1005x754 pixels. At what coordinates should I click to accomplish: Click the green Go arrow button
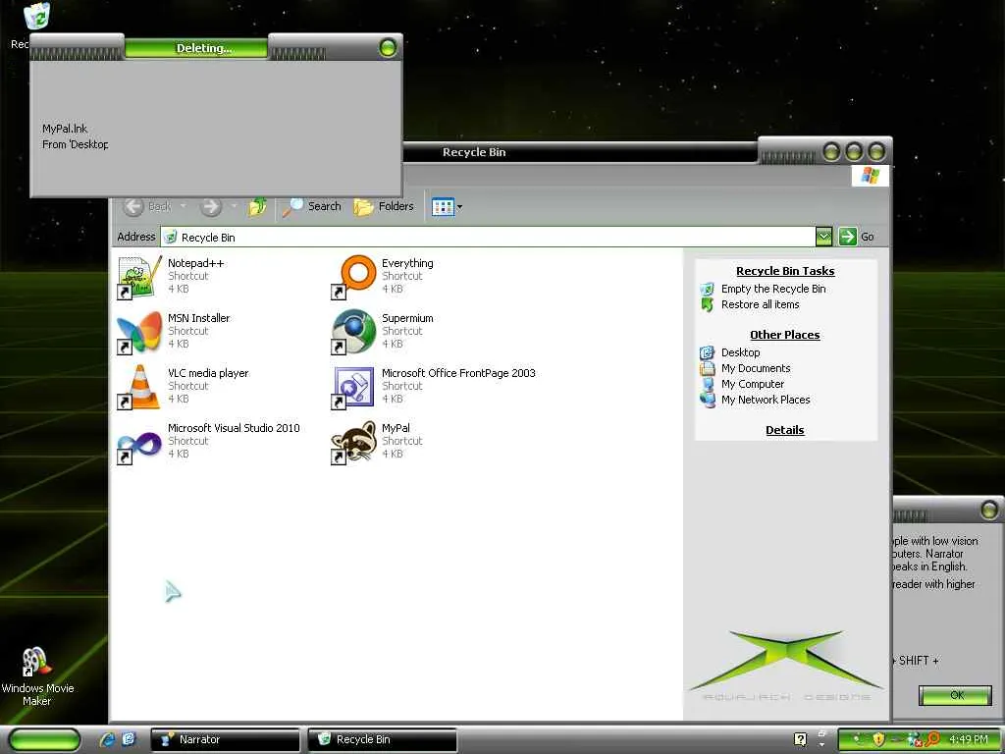(847, 237)
